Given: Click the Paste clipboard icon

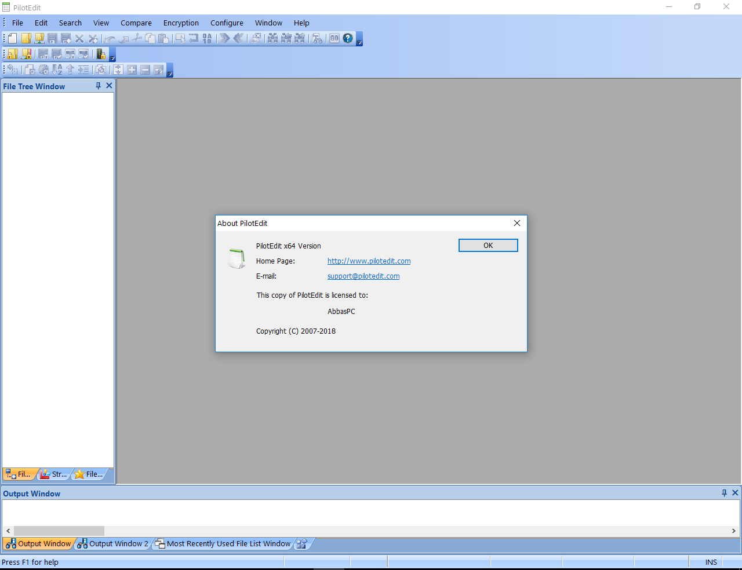Looking at the screenshot, I should point(163,38).
